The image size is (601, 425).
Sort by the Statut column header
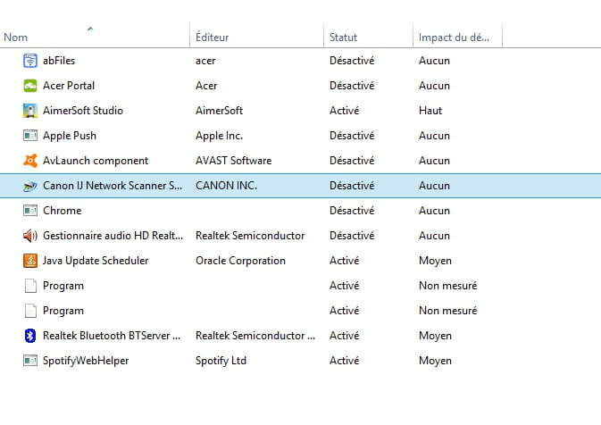(x=368, y=36)
